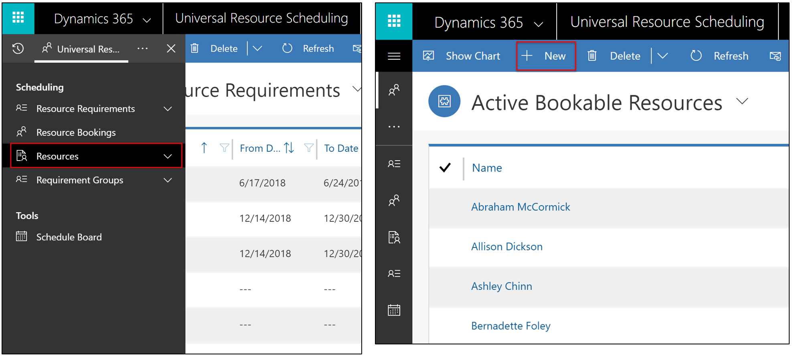Click Requirement Groups icon in collapsed sidebar
The width and height of the screenshot is (792, 356).
pos(394,274)
